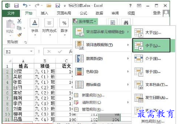Switch to the Insert (插入) tab
The image size is (177, 124).
pyautogui.click(x=44, y=13)
